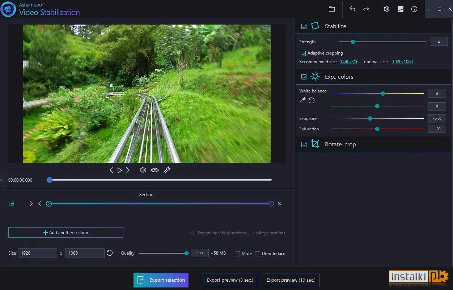Click the undo arrow icon
453x290 pixels.
pos(352,9)
